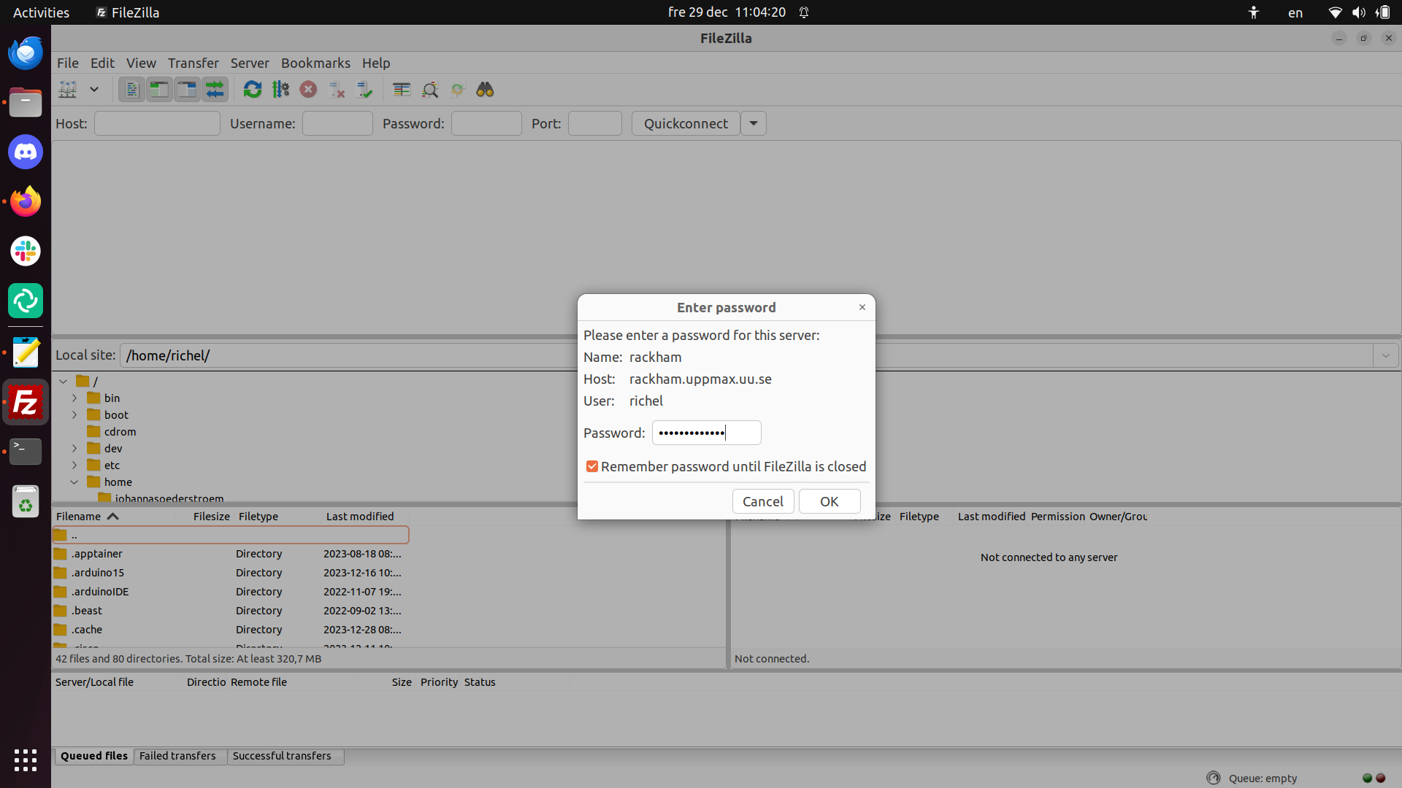
Task: Toggle the transfer queue display
Action: [x=215, y=90]
